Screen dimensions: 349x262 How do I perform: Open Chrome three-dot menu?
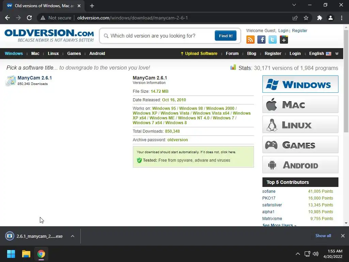point(342,18)
